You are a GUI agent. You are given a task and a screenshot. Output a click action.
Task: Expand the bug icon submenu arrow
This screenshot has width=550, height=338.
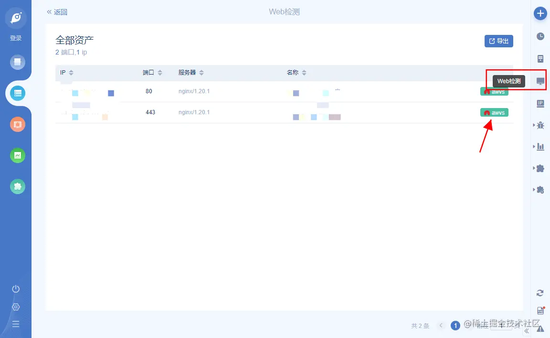point(534,125)
